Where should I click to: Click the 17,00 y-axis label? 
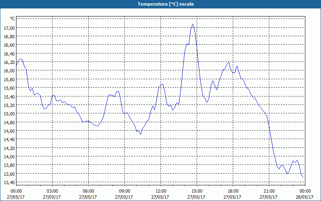click(x=9, y=28)
